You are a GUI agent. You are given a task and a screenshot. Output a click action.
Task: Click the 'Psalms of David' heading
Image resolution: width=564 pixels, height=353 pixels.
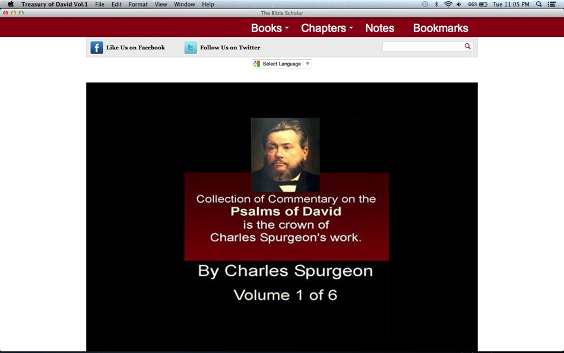pos(286,211)
